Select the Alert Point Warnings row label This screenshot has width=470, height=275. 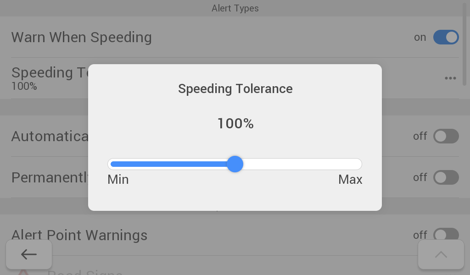(x=79, y=235)
